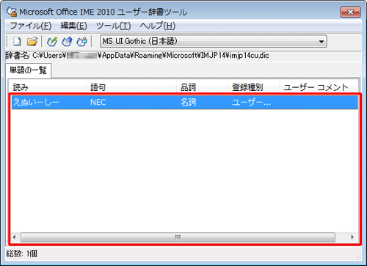Click the dictionary tool title bar icon

click(x=12, y=12)
